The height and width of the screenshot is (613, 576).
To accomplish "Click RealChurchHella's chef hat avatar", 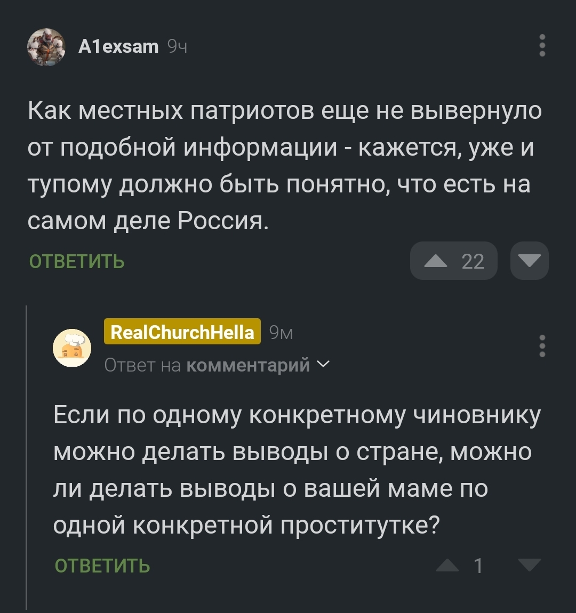I will pyautogui.click(x=72, y=348).
